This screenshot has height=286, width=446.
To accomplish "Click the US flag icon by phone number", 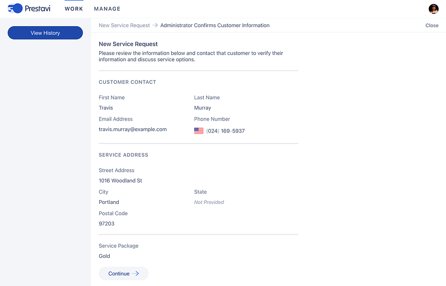I will (198, 131).
